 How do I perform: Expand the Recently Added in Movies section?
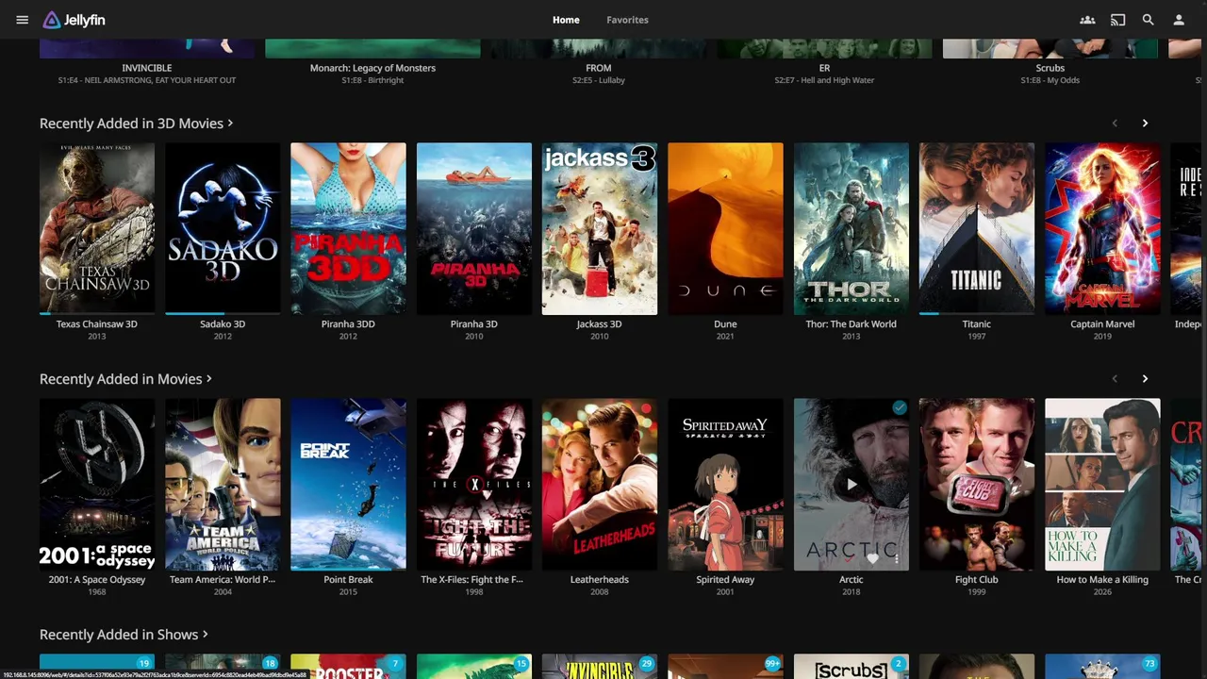tap(125, 379)
